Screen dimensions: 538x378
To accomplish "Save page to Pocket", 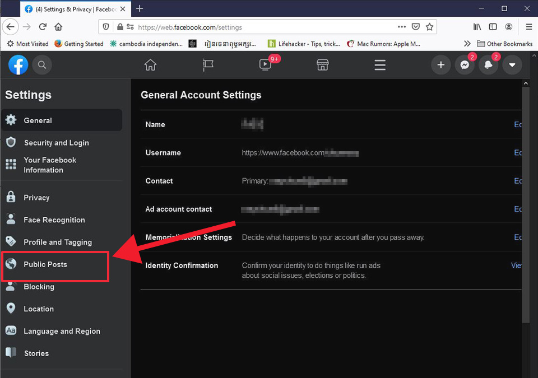I will tap(415, 27).
